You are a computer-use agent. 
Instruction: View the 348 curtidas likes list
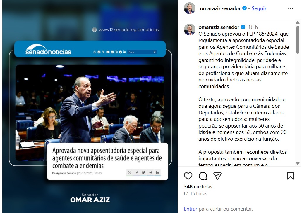(x=198, y=187)
